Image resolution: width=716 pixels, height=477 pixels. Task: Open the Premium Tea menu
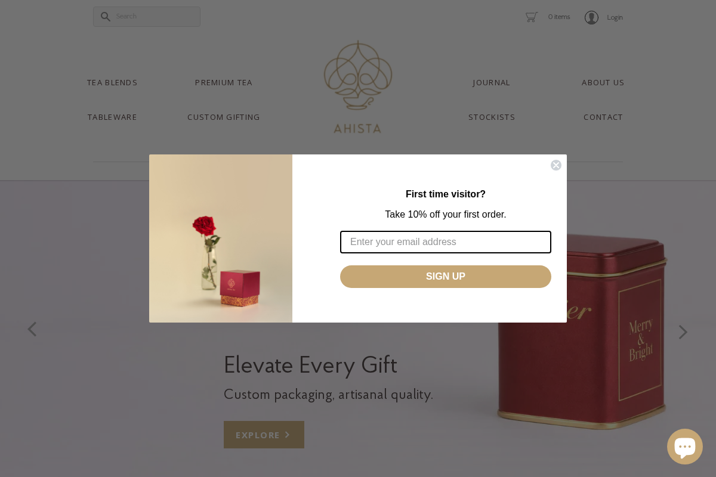click(224, 82)
